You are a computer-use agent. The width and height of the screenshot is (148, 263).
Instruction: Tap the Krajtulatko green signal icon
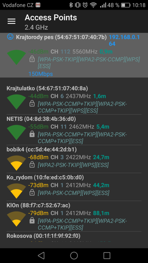click(16, 102)
